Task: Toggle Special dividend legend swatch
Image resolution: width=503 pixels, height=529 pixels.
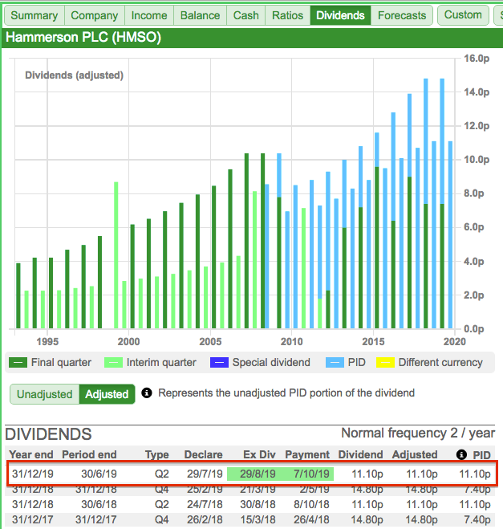Action: click(x=219, y=363)
